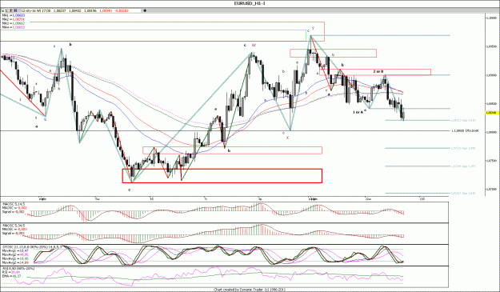This screenshot has width=500, height=292.
Task: Click the RSI indicator panel title
Action: (x=18, y=269)
